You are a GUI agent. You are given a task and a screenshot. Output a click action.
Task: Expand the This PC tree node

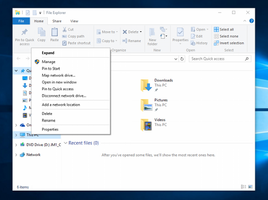tap(17, 135)
